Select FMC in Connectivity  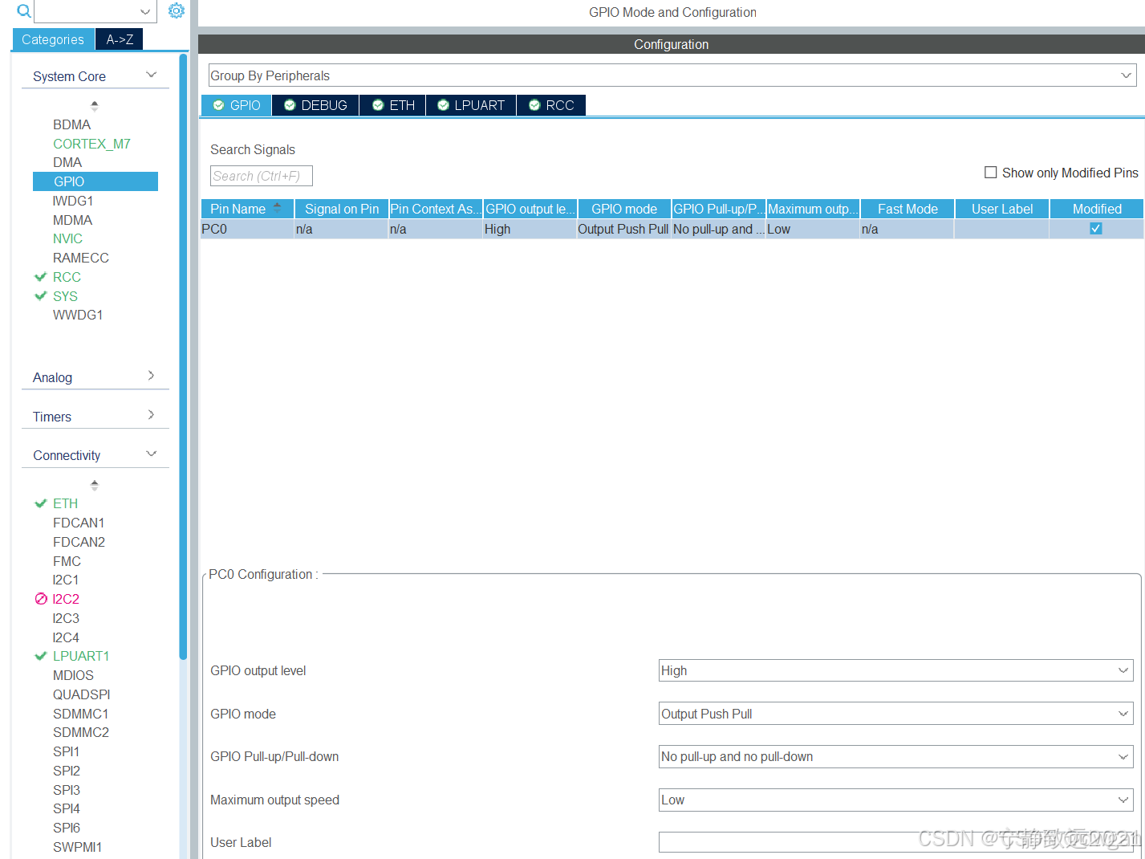[67, 561]
